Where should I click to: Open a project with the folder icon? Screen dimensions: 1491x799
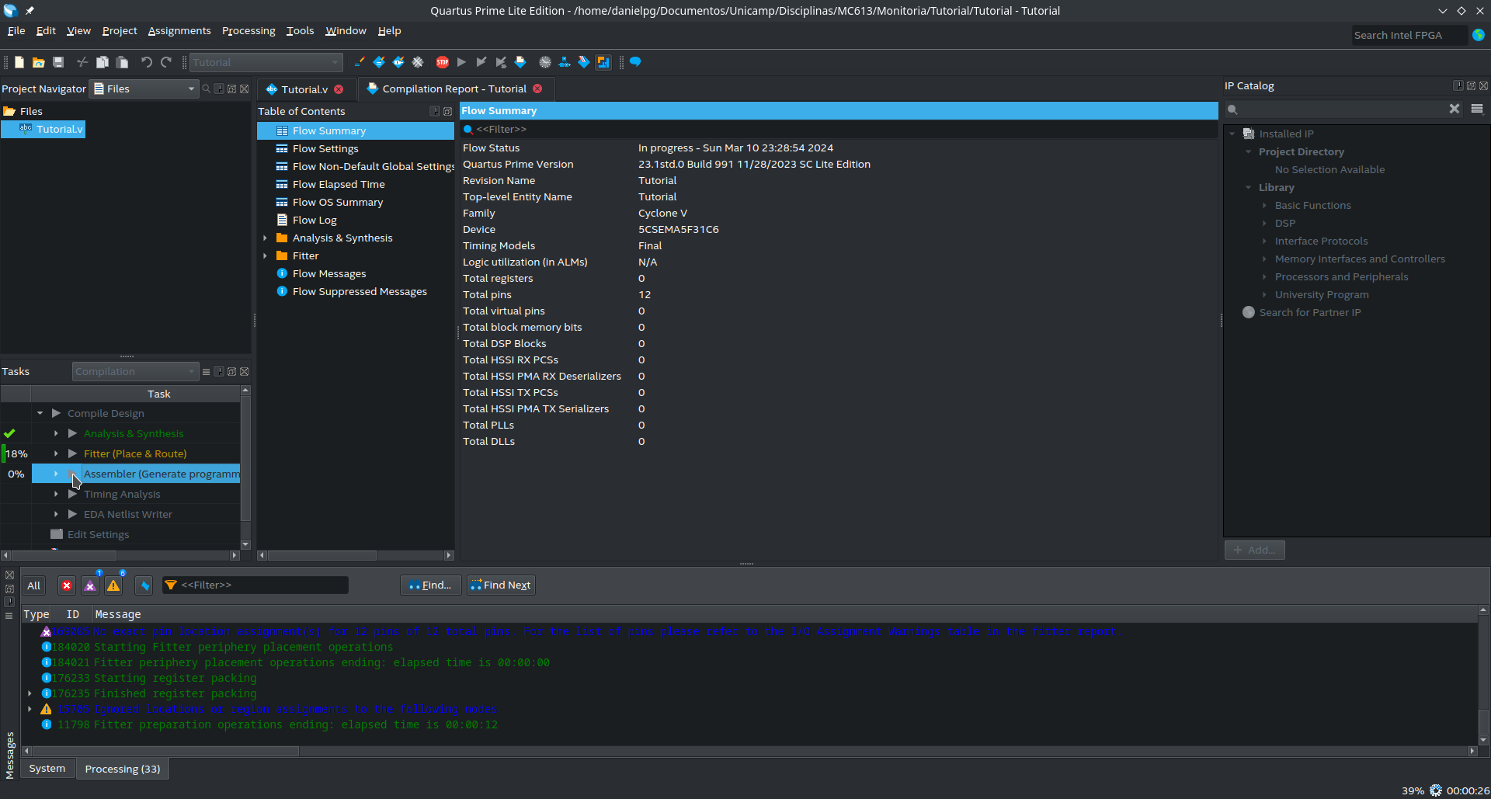click(38, 62)
